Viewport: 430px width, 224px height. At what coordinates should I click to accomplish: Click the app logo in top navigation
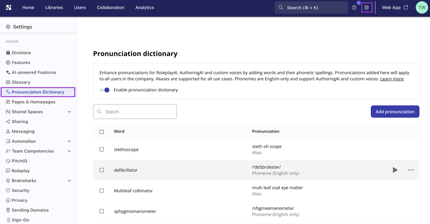[9, 8]
